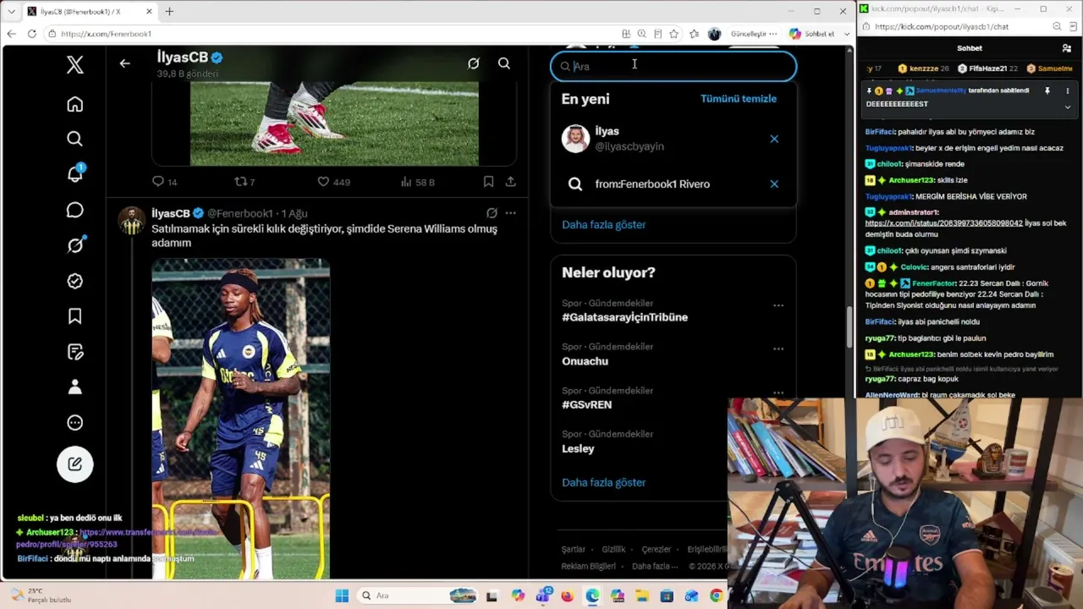Screen dimensions: 1083x609
Task: Click the X browser address bar
Action: tap(330, 34)
